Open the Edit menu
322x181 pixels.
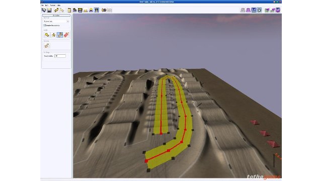pyautogui.click(x=47, y=5)
